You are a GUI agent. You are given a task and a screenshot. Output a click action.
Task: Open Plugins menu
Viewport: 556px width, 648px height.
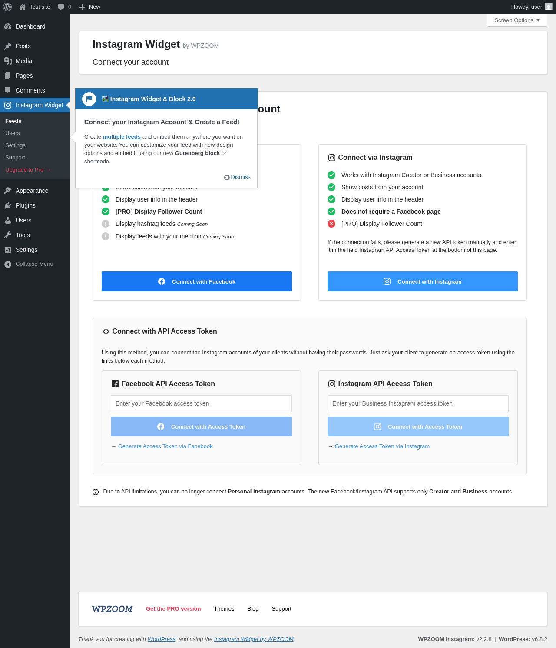[35, 205]
